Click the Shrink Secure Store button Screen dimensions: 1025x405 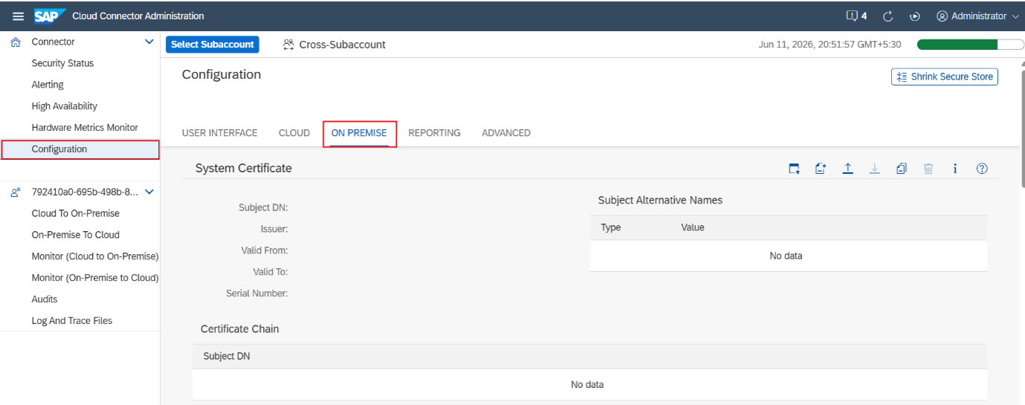(944, 77)
